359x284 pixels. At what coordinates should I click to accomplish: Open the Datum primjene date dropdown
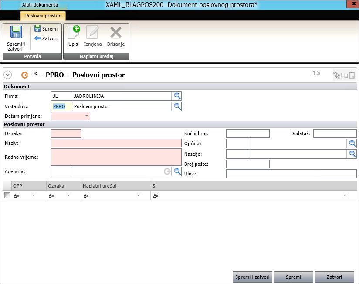[x=87, y=116]
